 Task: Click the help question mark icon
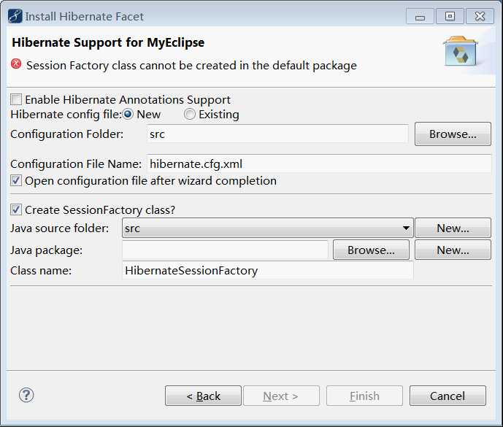(x=26, y=395)
